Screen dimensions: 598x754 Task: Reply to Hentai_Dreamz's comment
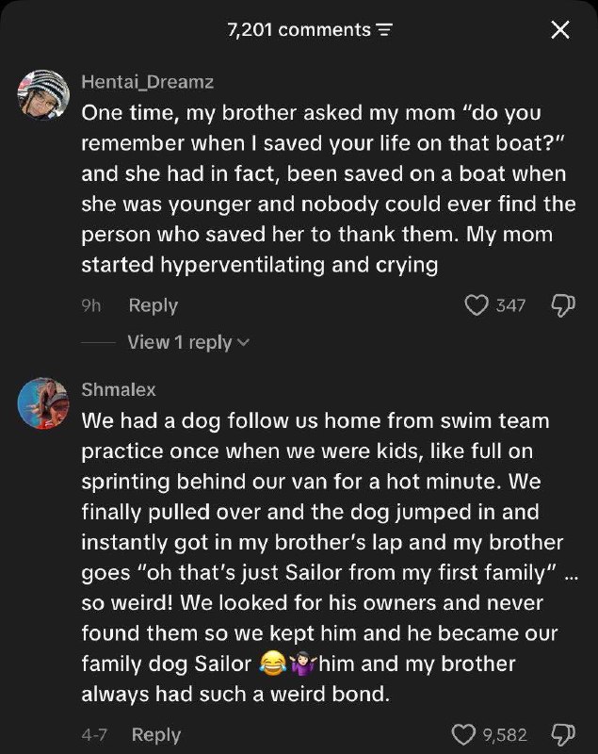(x=153, y=305)
